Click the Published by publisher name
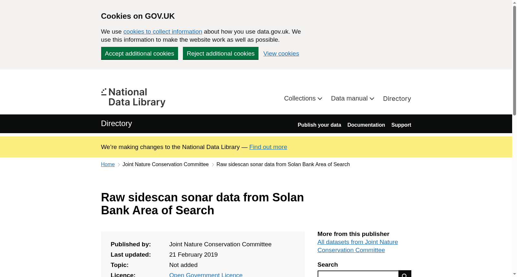Image resolution: width=517 pixels, height=277 pixels. (x=220, y=244)
